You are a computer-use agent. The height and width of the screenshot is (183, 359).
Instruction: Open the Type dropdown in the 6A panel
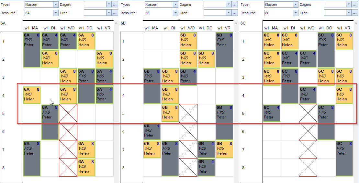(56, 4)
